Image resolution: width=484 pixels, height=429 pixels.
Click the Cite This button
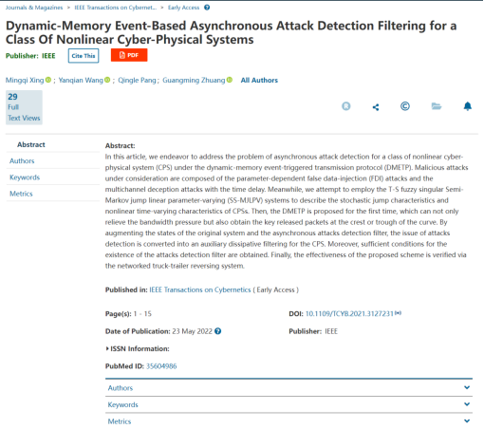[84, 56]
